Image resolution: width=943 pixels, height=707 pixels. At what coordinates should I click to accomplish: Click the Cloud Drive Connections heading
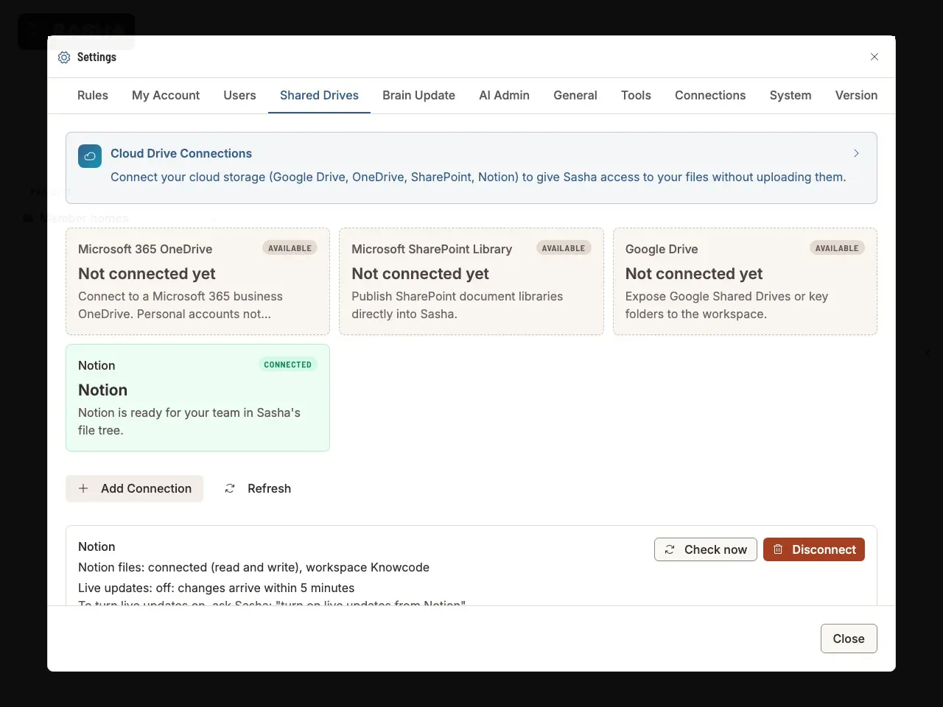(x=181, y=153)
